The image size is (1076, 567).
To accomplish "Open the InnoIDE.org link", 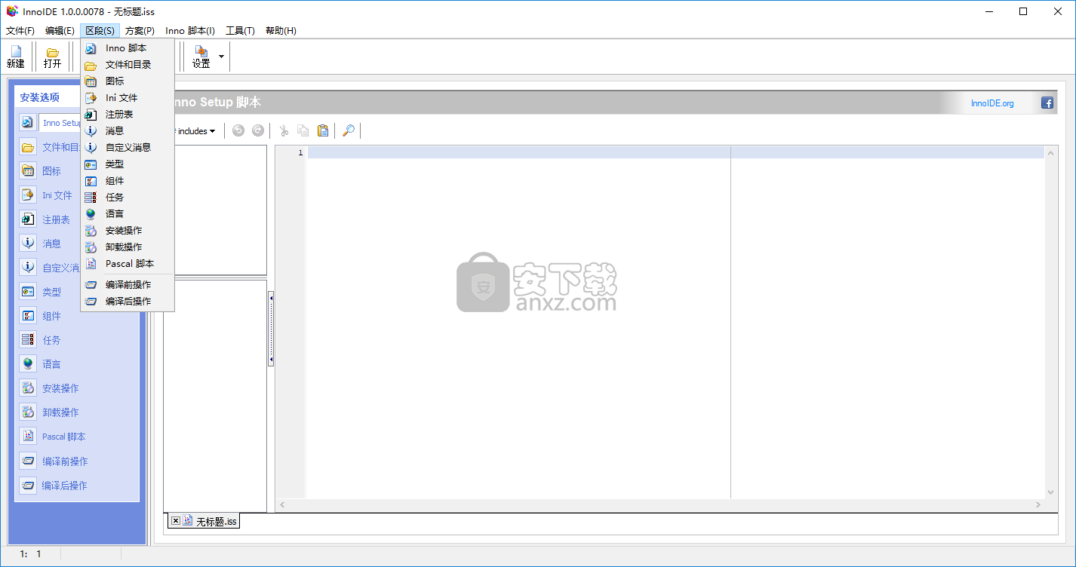I will tap(992, 103).
